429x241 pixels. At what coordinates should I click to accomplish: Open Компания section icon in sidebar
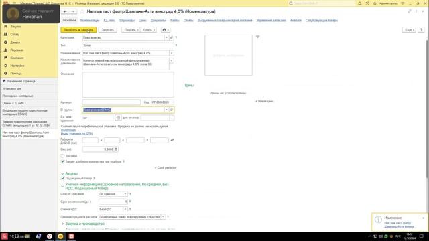tap(5, 58)
